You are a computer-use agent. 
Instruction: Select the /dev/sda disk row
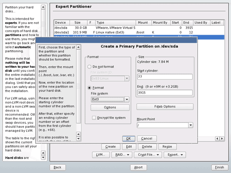point(139,28)
